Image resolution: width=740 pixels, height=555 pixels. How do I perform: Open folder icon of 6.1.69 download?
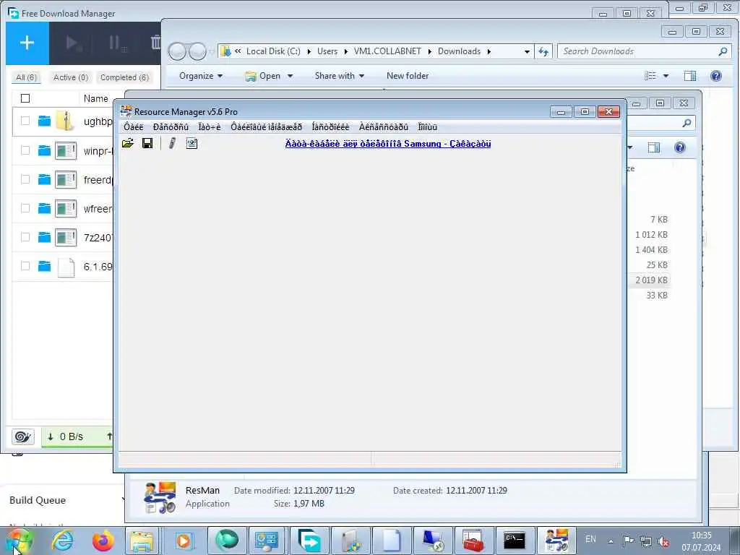point(44,266)
